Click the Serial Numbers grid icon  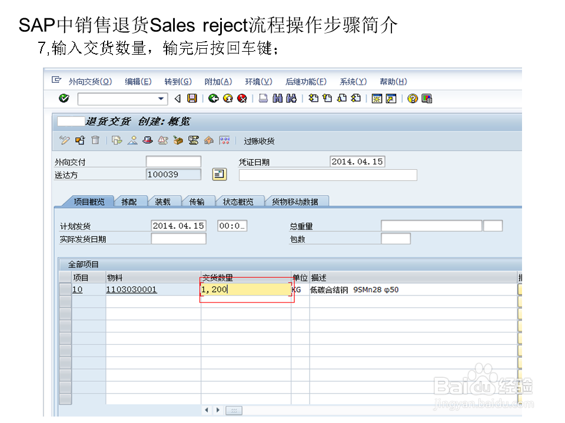pyautogui.click(x=224, y=140)
